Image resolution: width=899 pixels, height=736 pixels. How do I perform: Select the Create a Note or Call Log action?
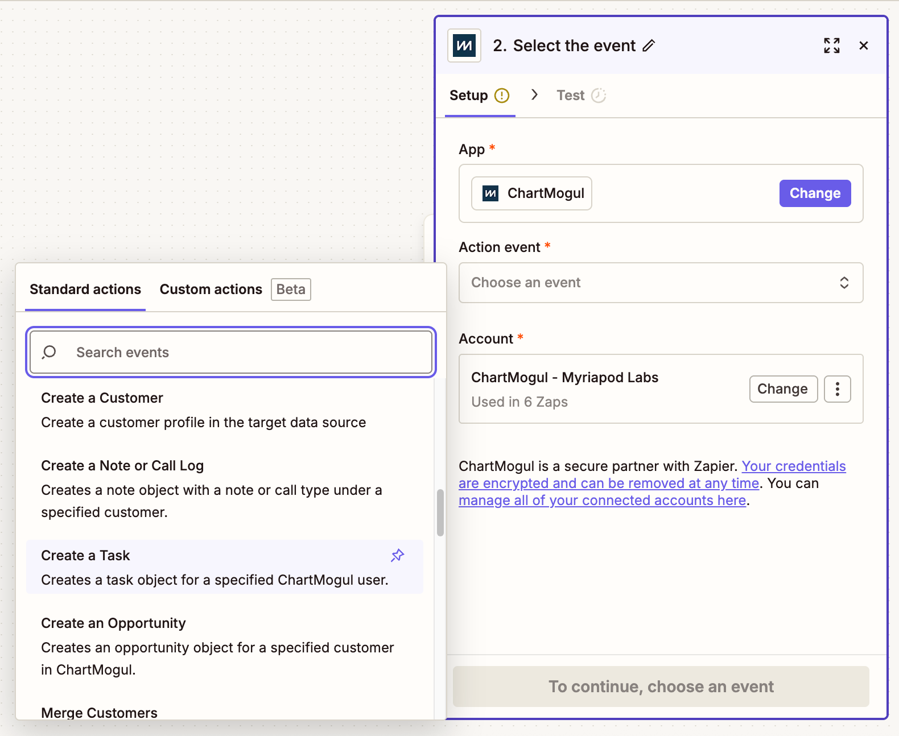pyautogui.click(x=225, y=489)
